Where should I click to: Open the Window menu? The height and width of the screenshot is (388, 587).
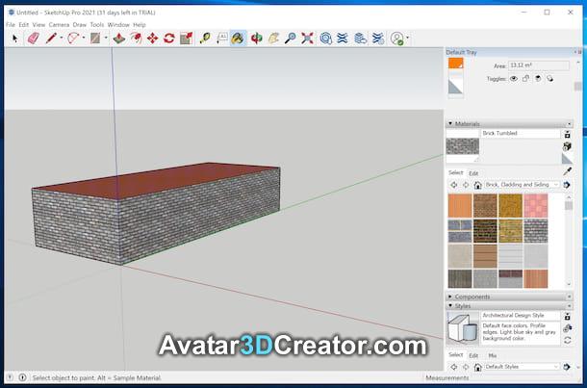118,25
